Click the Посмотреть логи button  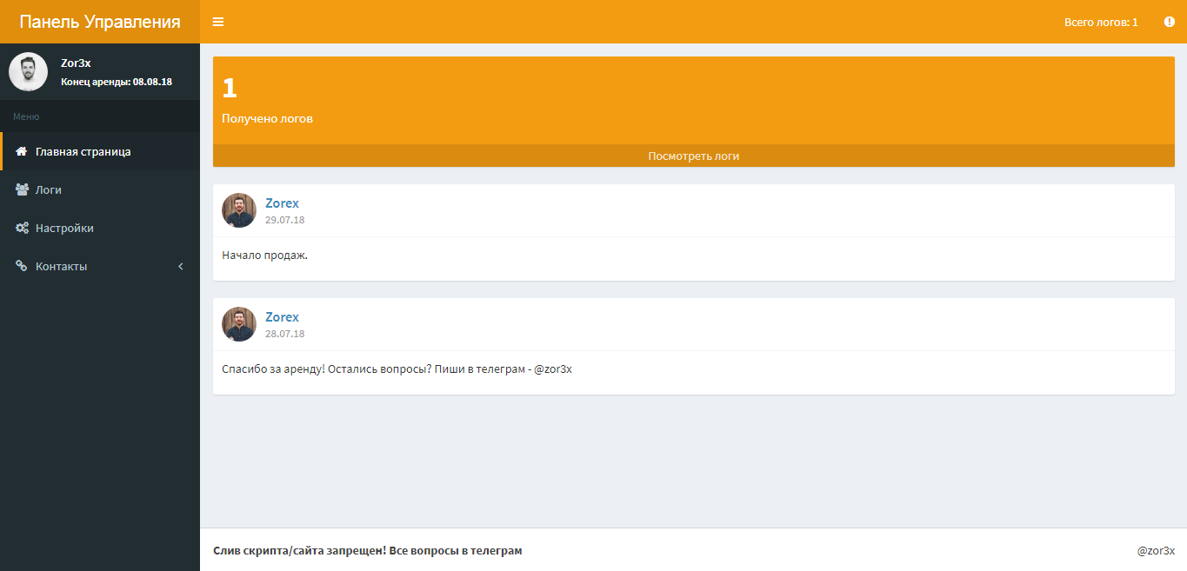click(694, 156)
